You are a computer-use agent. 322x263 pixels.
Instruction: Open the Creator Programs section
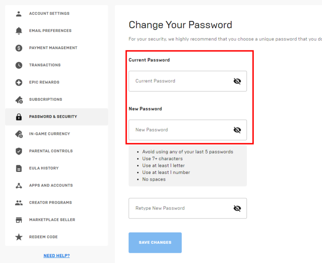click(x=50, y=203)
